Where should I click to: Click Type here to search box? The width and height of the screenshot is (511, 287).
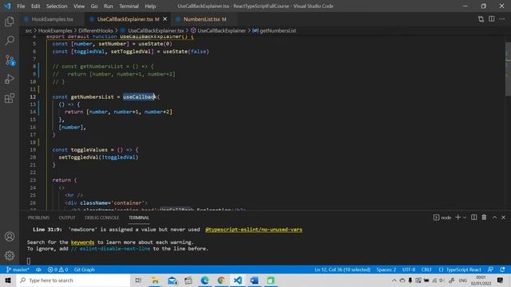73,280
